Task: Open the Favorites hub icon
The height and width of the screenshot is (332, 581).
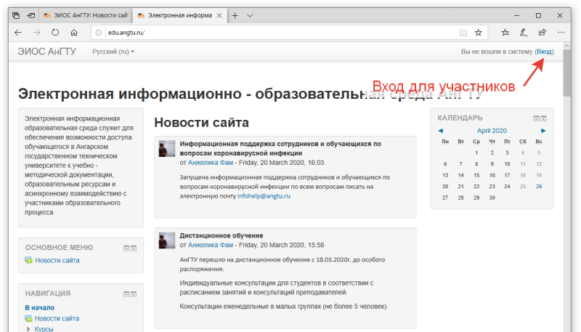Action: pyautogui.click(x=505, y=33)
